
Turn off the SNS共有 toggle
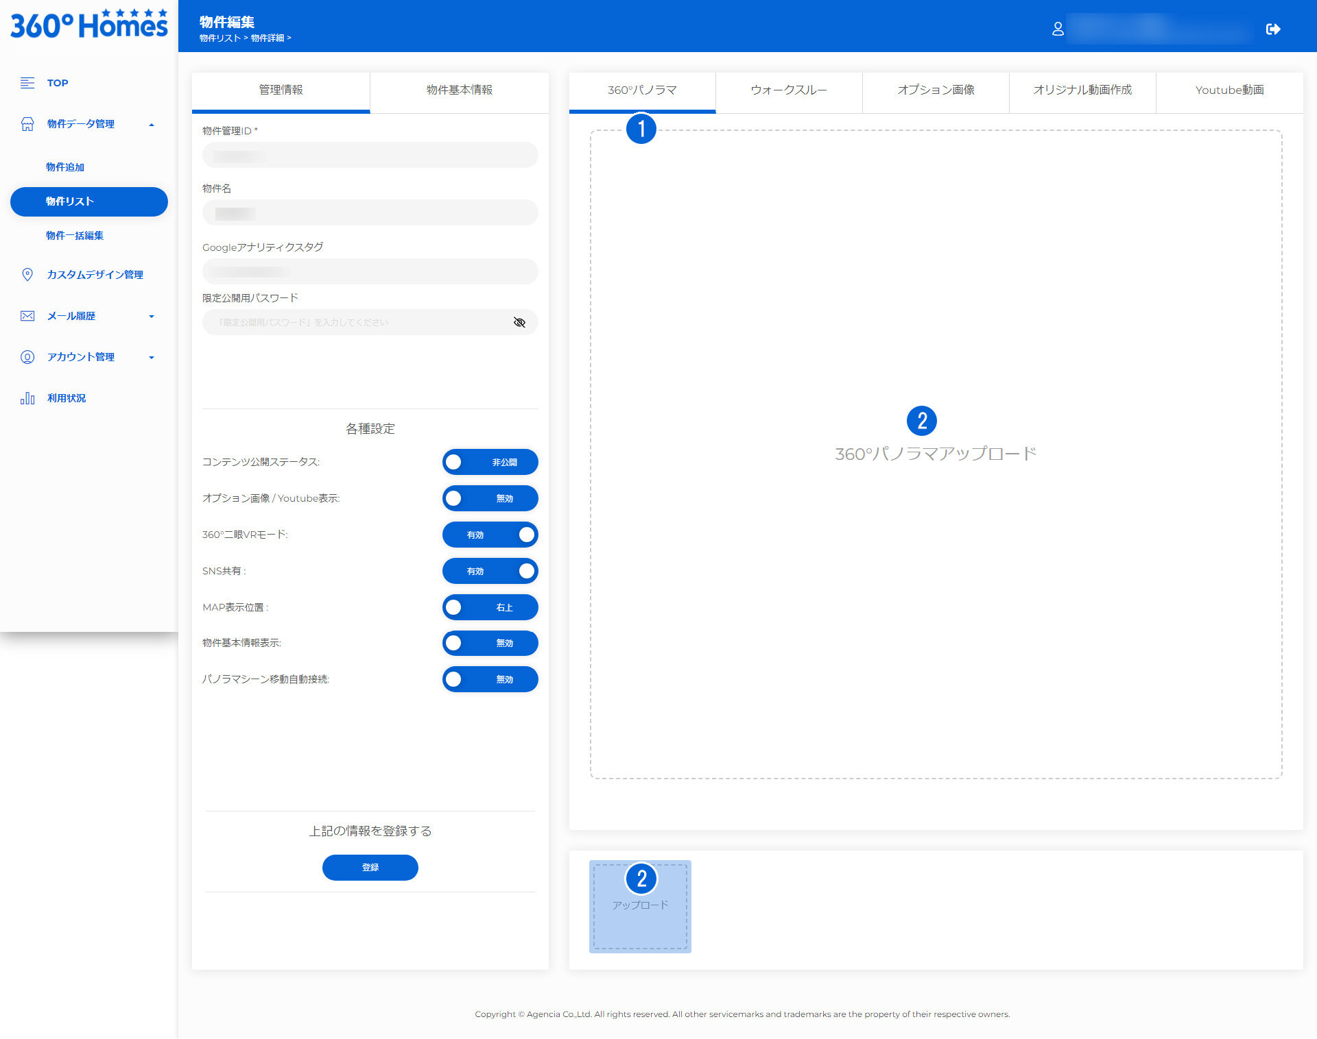click(x=490, y=571)
